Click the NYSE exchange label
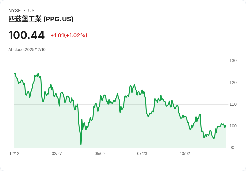Viewport: 246px width, 171px height. pyautogui.click(x=15, y=11)
